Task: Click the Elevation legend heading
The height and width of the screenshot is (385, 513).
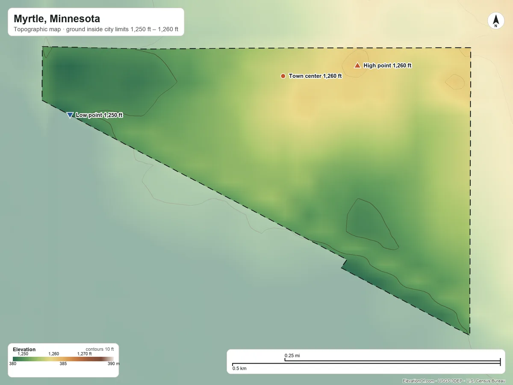Action: click(x=24, y=349)
